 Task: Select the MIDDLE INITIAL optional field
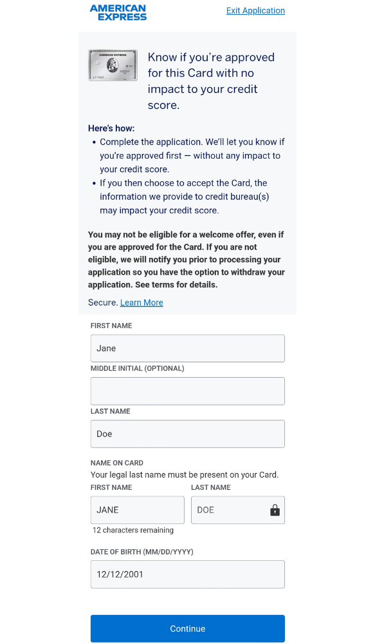187,391
